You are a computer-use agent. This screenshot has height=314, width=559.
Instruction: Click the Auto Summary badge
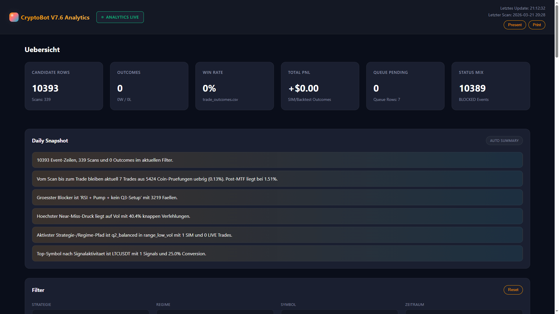click(x=504, y=141)
